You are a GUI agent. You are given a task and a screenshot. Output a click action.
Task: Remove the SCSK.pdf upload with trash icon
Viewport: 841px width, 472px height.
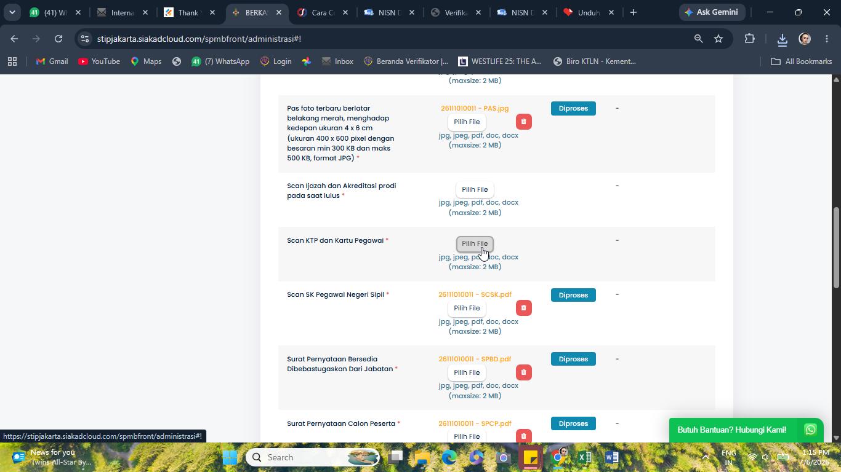pyautogui.click(x=523, y=308)
